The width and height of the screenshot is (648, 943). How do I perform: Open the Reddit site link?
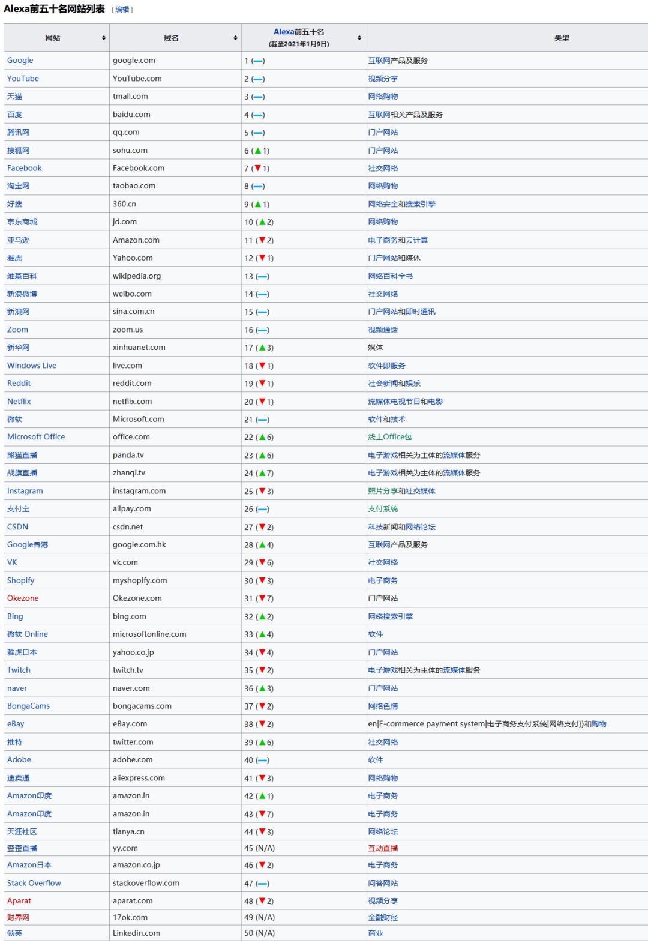coord(19,383)
